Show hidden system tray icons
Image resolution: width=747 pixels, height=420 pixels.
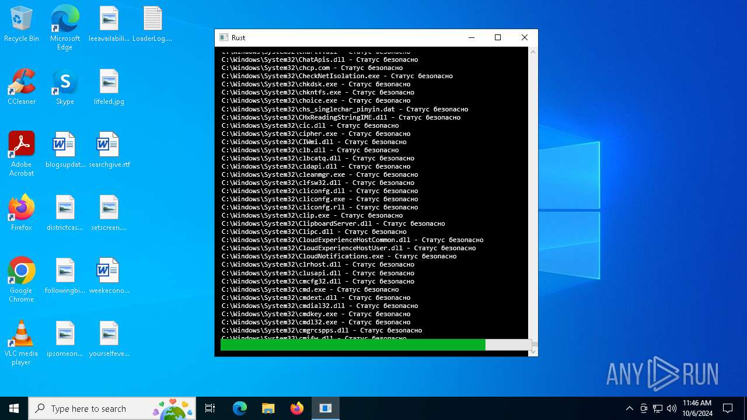629,408
